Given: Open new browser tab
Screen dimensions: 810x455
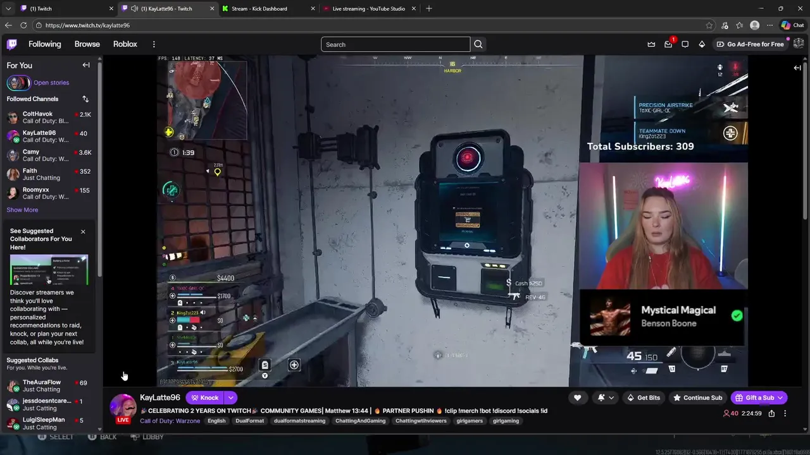Looking at the screenshot, I should pos(429,9).
